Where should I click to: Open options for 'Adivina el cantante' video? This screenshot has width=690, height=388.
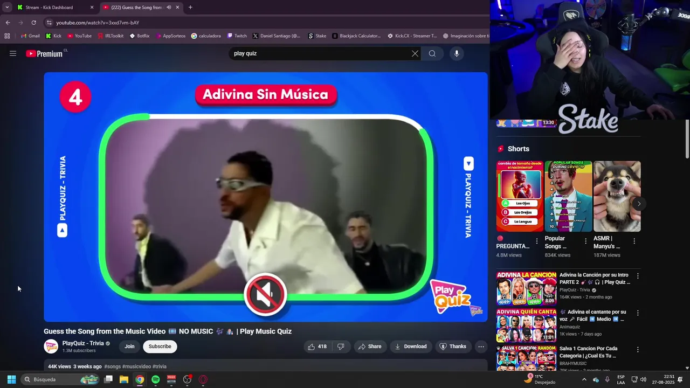click(x=638, y=313)
